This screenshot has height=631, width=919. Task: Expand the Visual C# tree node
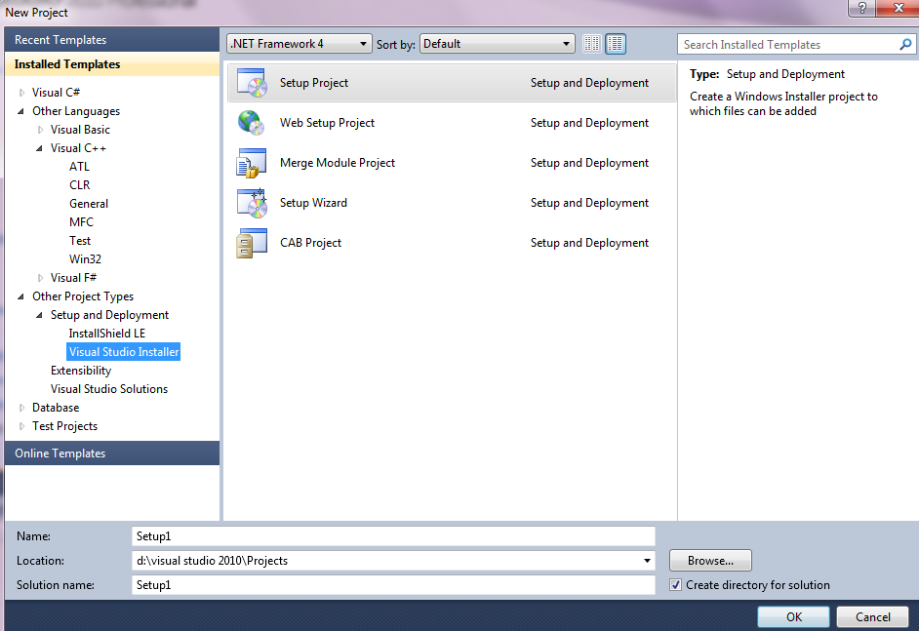[x=22, y=93]
